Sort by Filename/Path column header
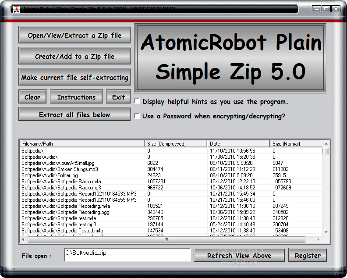 (82, 143)
